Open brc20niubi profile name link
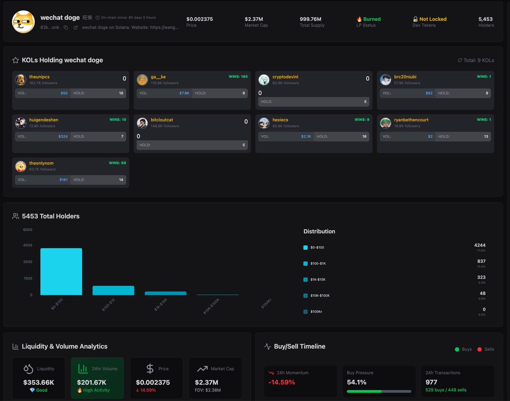 point(405,77)
